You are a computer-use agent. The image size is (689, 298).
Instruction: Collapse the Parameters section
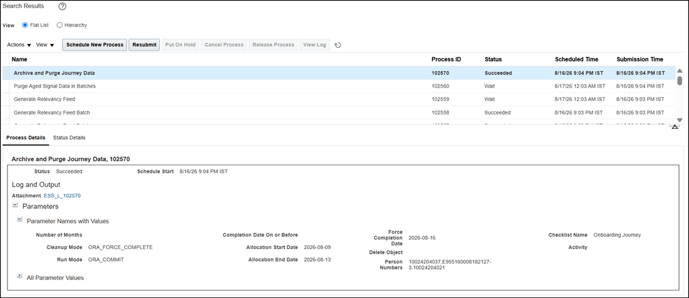(16, 205)
